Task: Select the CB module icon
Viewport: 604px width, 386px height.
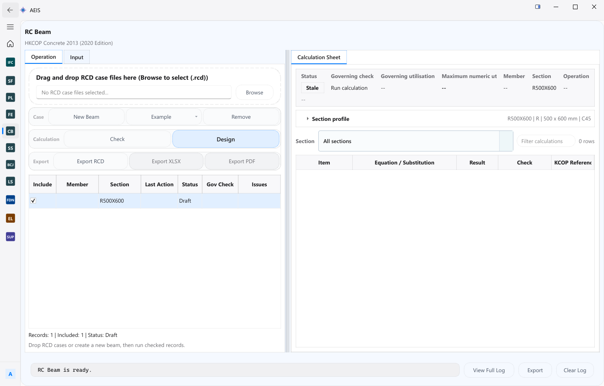Action: coord(10,131)
